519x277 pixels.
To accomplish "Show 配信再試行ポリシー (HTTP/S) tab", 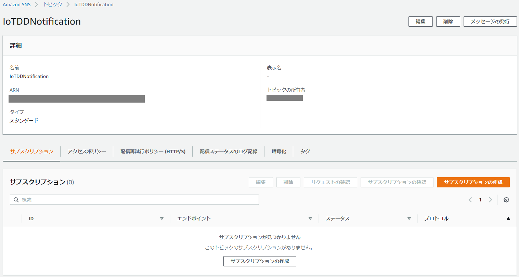I will [153, 151].
